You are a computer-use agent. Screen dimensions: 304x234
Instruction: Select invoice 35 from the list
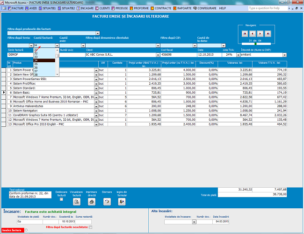click(x=44, y=64)
